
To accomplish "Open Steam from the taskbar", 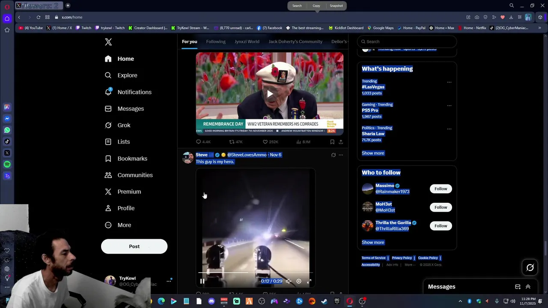I will pyautogui.click(x=325, y=301).
